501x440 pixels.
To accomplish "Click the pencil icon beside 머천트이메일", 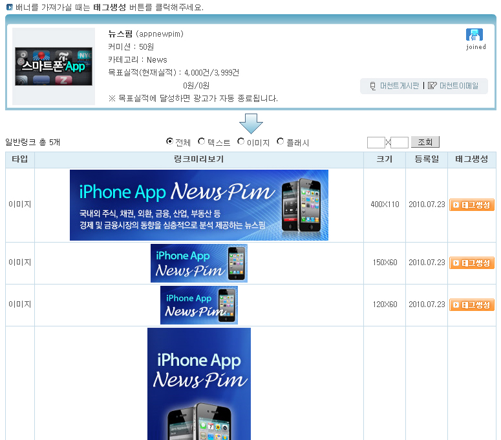I will point(432,86).
